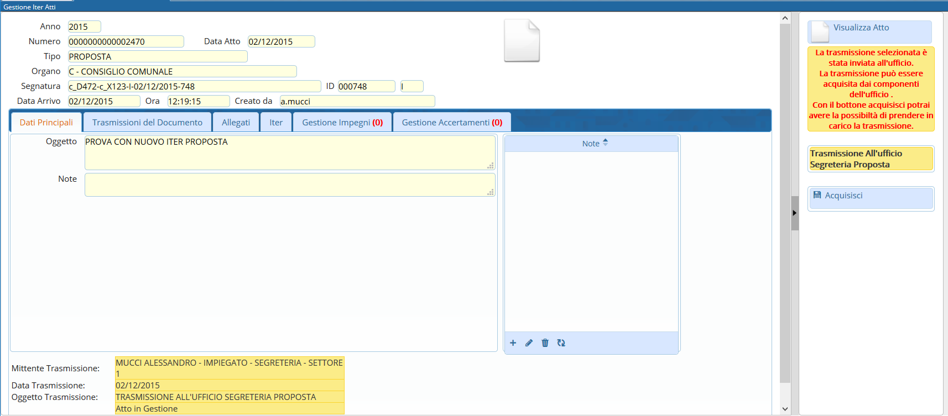Click the floppy disk icon on Acquisisci
Screen dimensions: 948x416
pyautogui.click(x=817, y=195)
